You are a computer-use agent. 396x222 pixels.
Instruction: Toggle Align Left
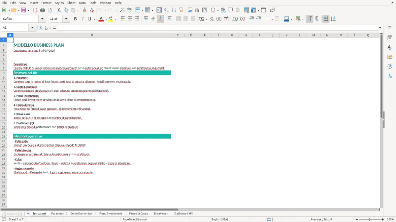pyautogui.click(x=122, y=19)
